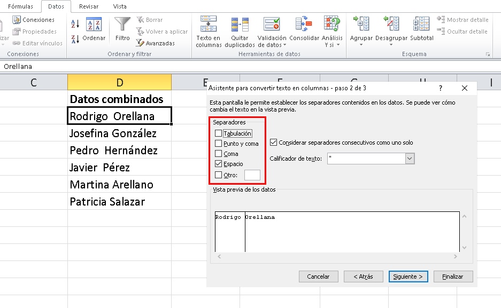Open the Calificador de texto dropdown
The width and height of the screenshot is (501, 308).
click(x=409, y=159)
